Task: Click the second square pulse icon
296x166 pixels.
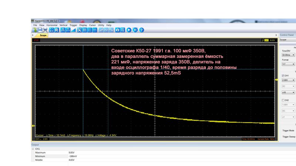Action: tap(68, 30)
